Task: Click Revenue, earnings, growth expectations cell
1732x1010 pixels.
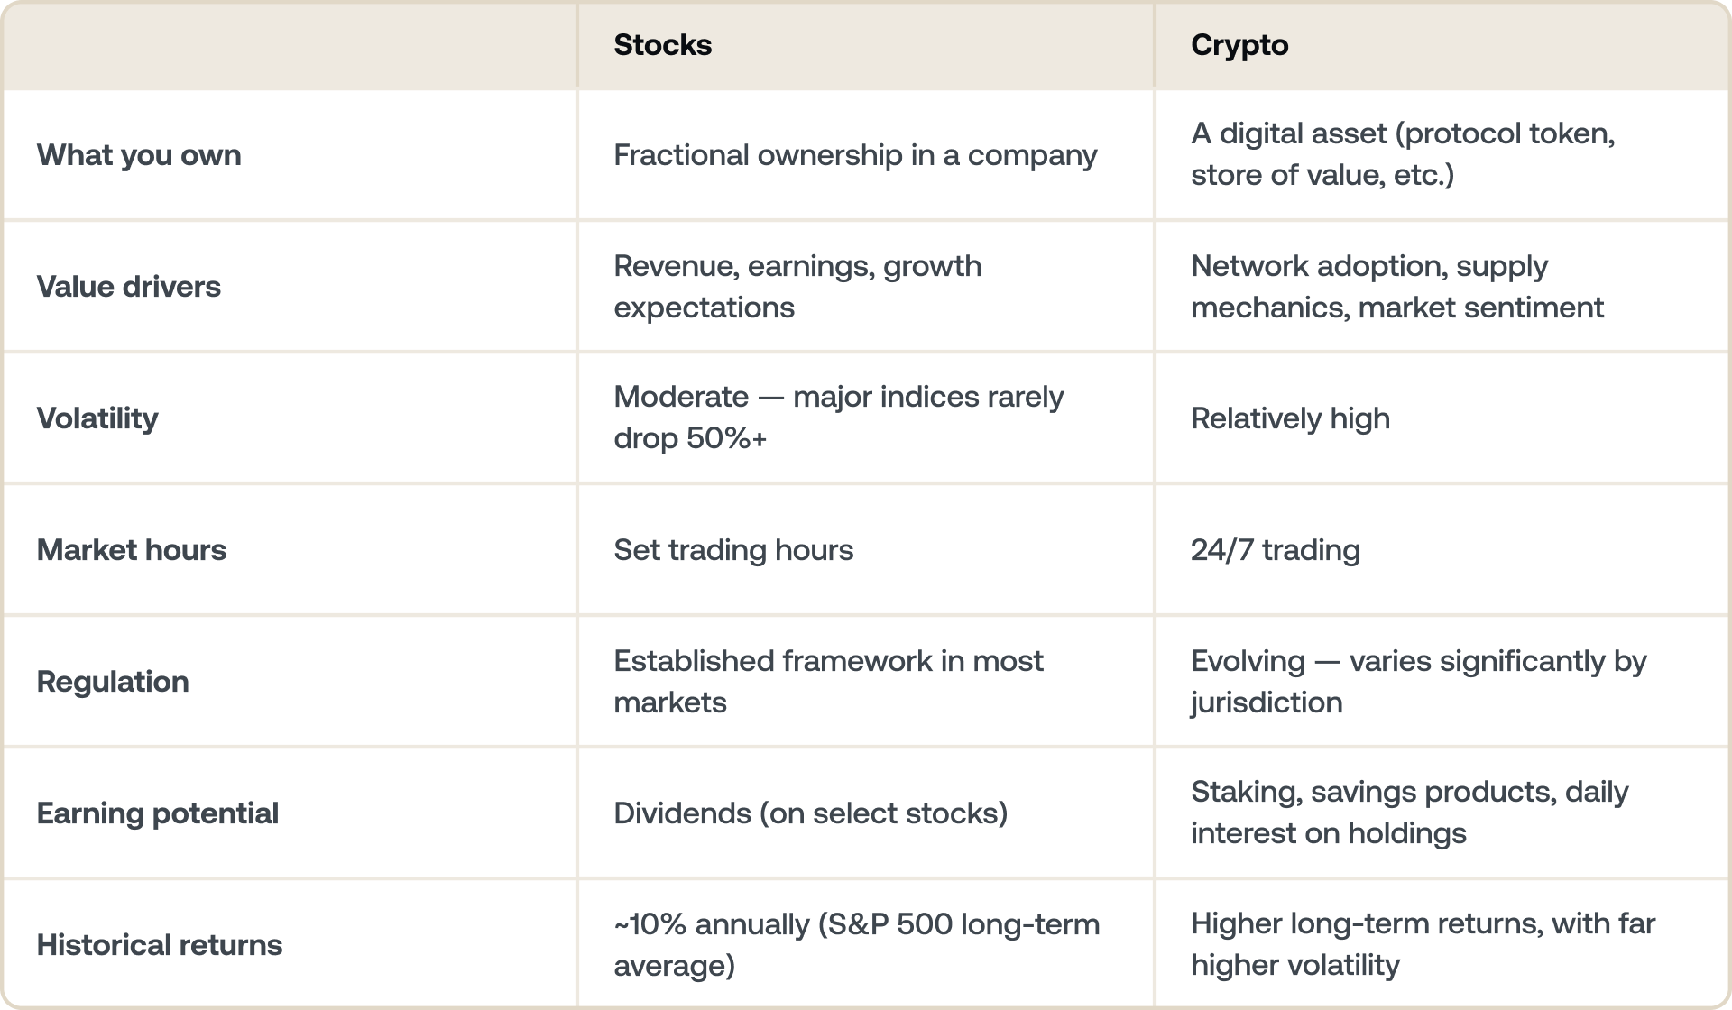Action: pos(797,287)
